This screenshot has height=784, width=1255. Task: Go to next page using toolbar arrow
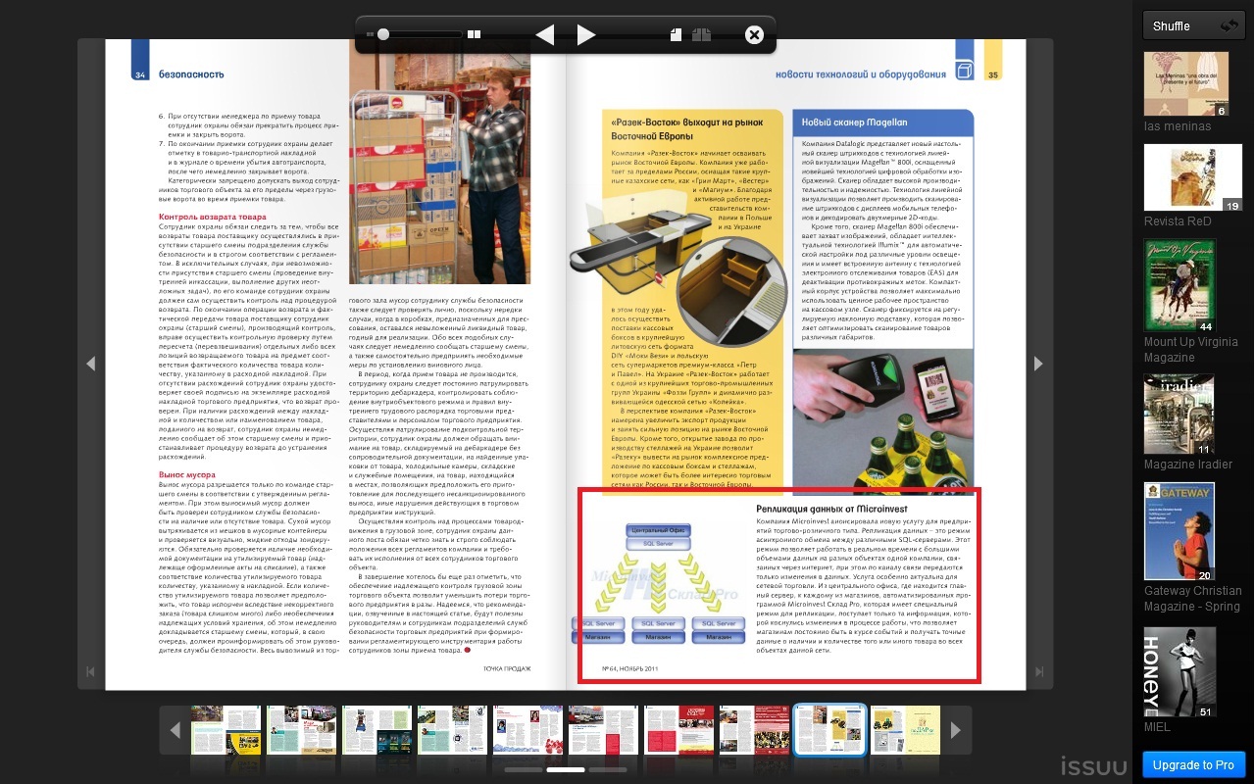(586, 35)
